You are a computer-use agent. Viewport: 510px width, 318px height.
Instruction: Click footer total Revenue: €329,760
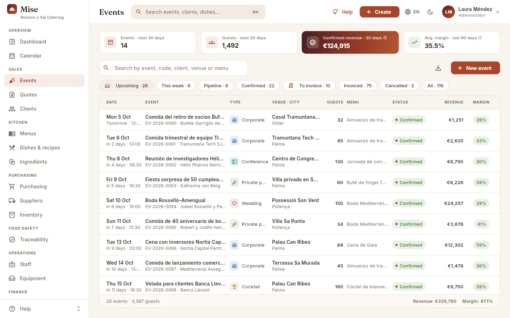[435, 301]
